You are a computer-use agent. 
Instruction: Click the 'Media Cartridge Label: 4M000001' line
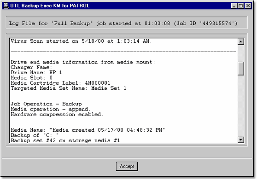point(60,83)
